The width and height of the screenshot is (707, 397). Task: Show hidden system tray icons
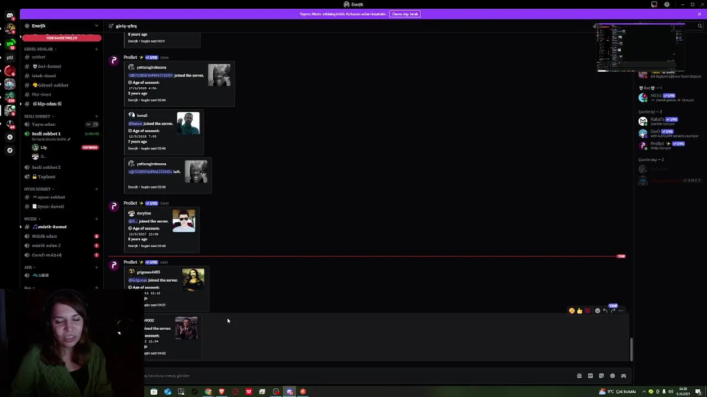pos(644,392)
